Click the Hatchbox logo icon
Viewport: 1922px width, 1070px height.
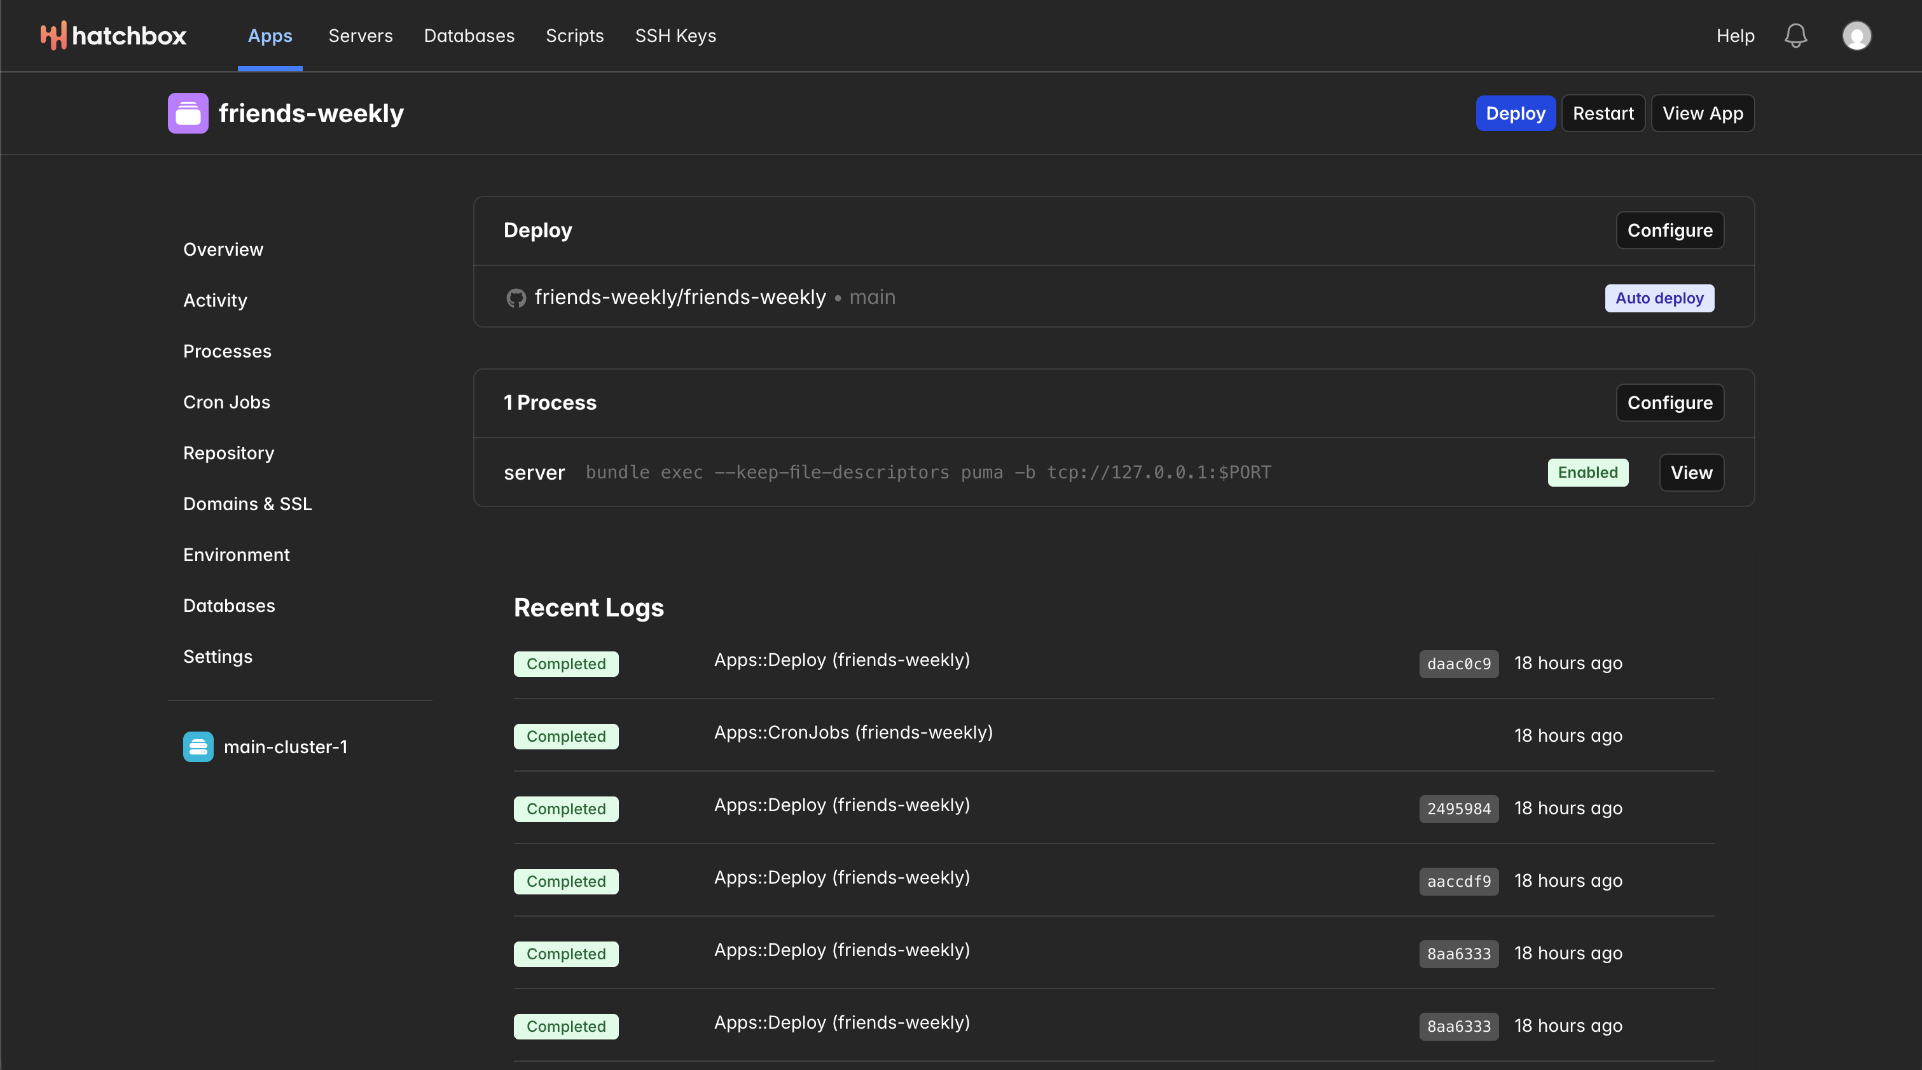point(53,36)
